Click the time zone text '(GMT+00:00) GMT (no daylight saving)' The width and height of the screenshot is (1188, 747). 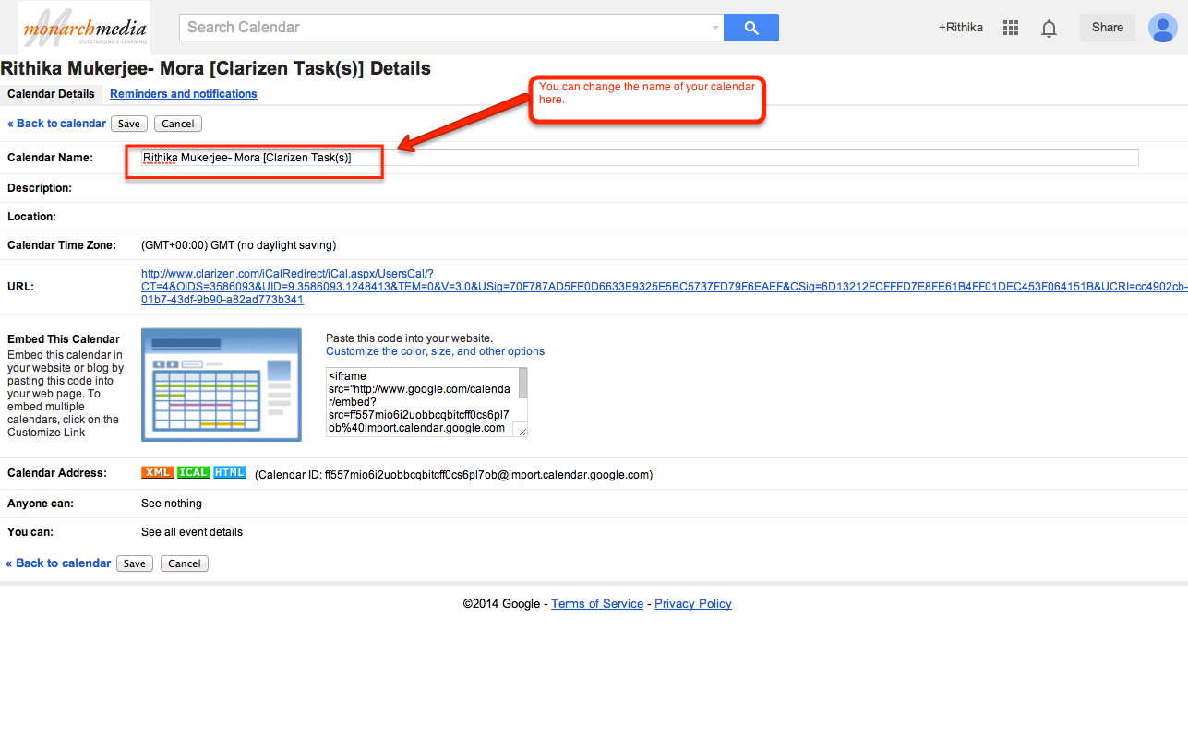click(x=238, y=245)
